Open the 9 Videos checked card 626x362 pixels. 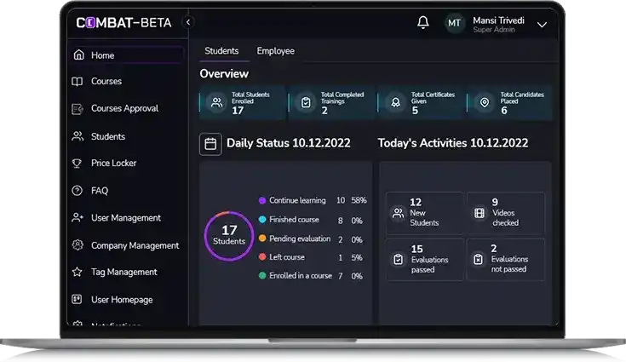coord(506,213)
